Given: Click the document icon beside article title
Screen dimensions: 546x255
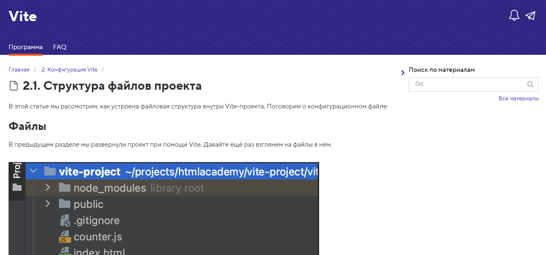Looking at the screenshot, I should 14,86.
